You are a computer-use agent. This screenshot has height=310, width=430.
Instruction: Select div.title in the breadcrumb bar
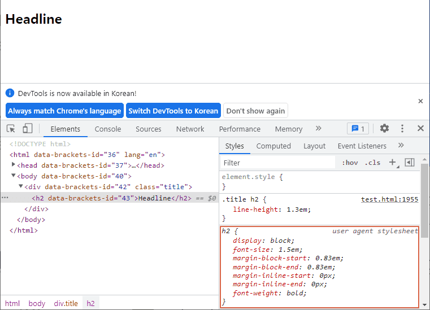pos(66,303)
